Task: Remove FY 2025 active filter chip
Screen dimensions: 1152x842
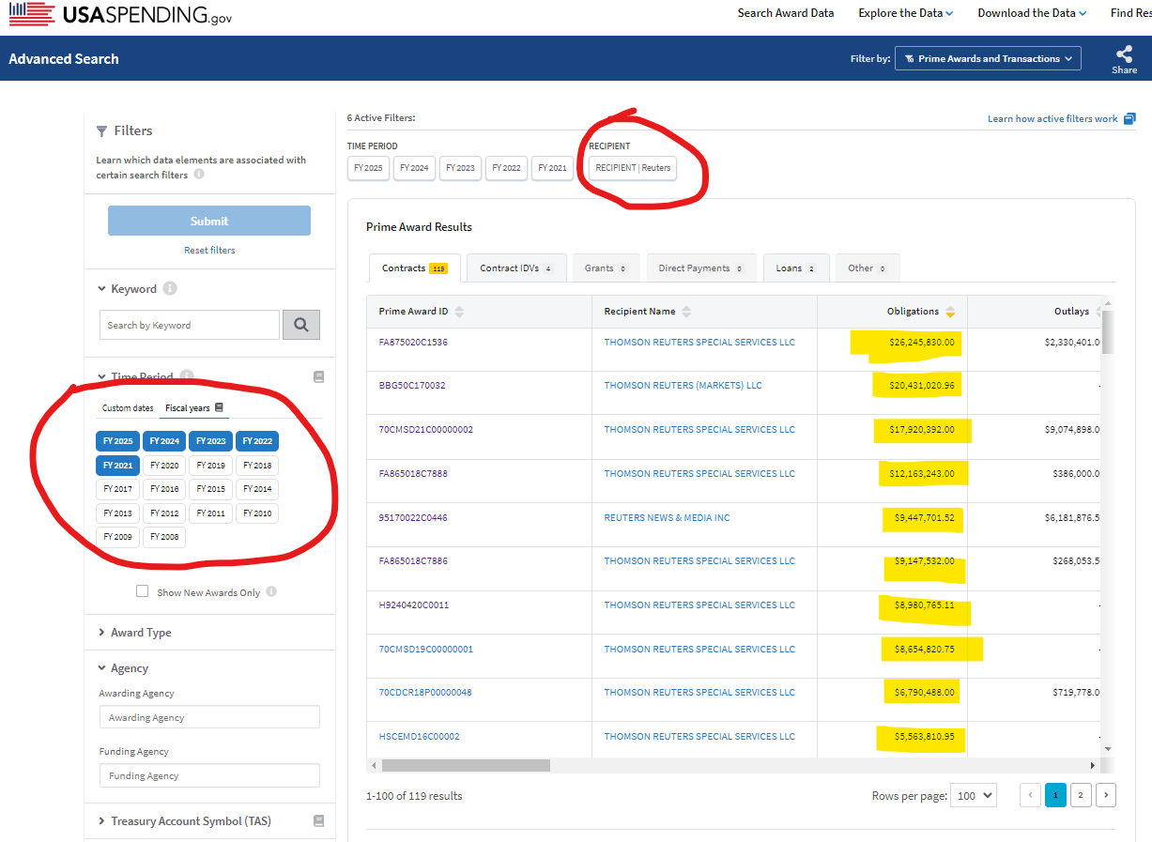Action: [x=368, y=168]
